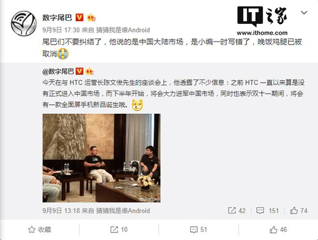
Task: Click the crown membership icon beside username
Action: click(91, 18)
